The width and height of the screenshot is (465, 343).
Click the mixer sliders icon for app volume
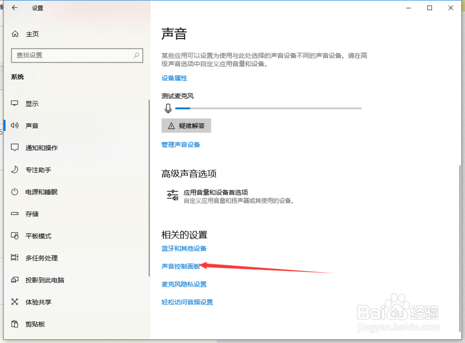tap(173, 195)
